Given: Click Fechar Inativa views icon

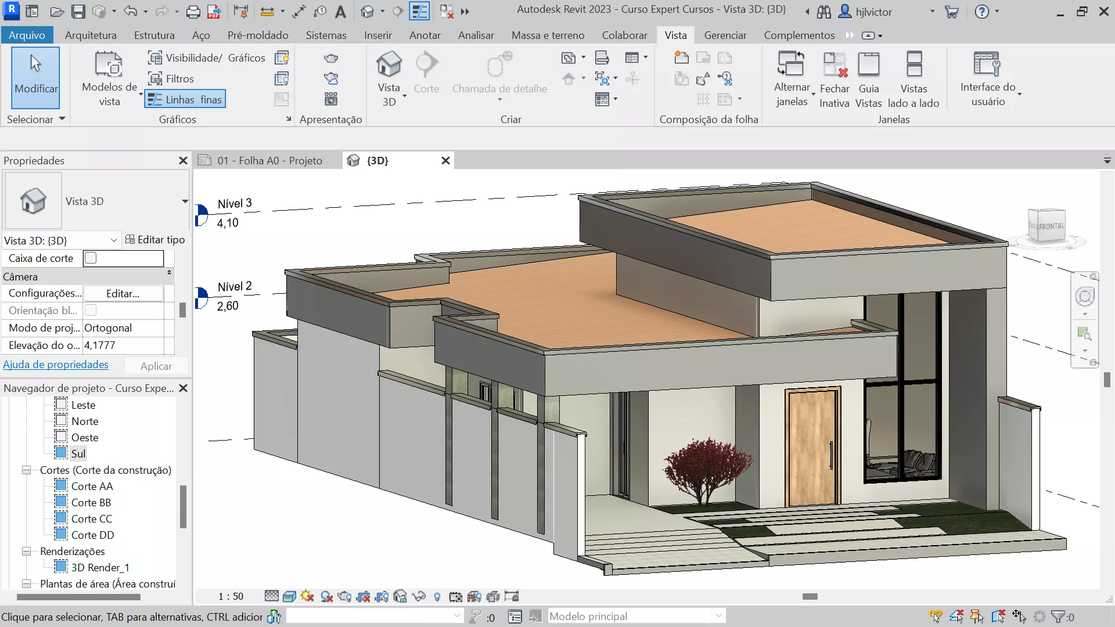Looking at the screenshot, I should (x=835, y=64).
